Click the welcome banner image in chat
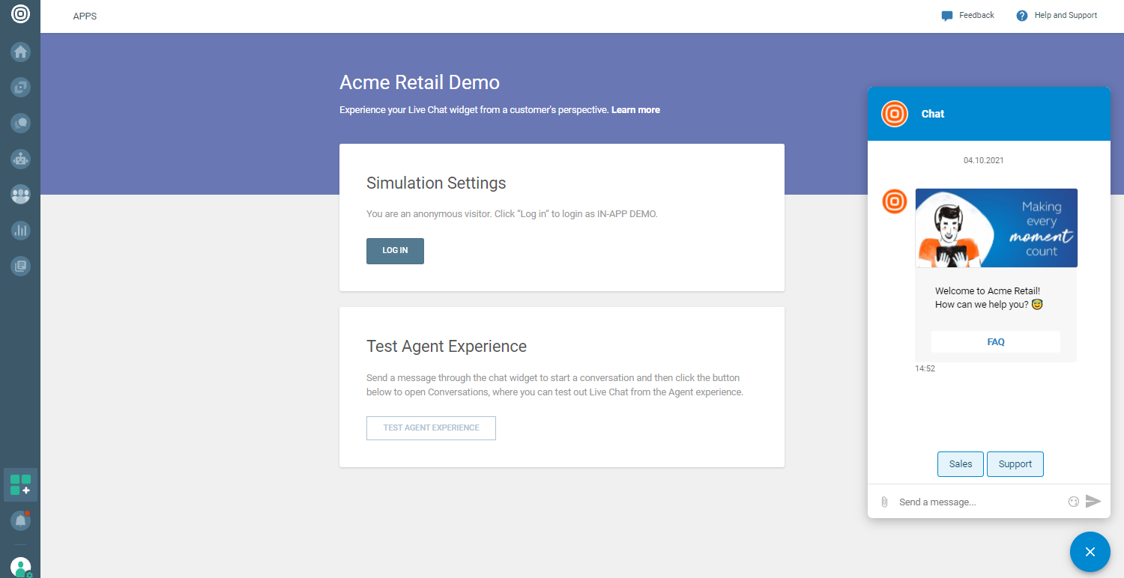Image resolution: width=1124 pixels, height=578 pixels. 997,228
